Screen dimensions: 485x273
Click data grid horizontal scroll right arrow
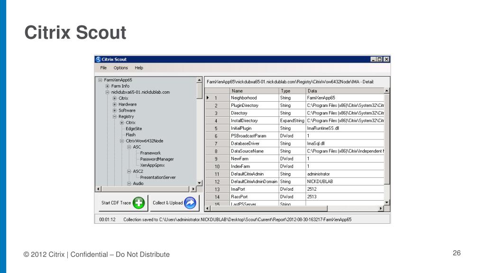[381, 209]
